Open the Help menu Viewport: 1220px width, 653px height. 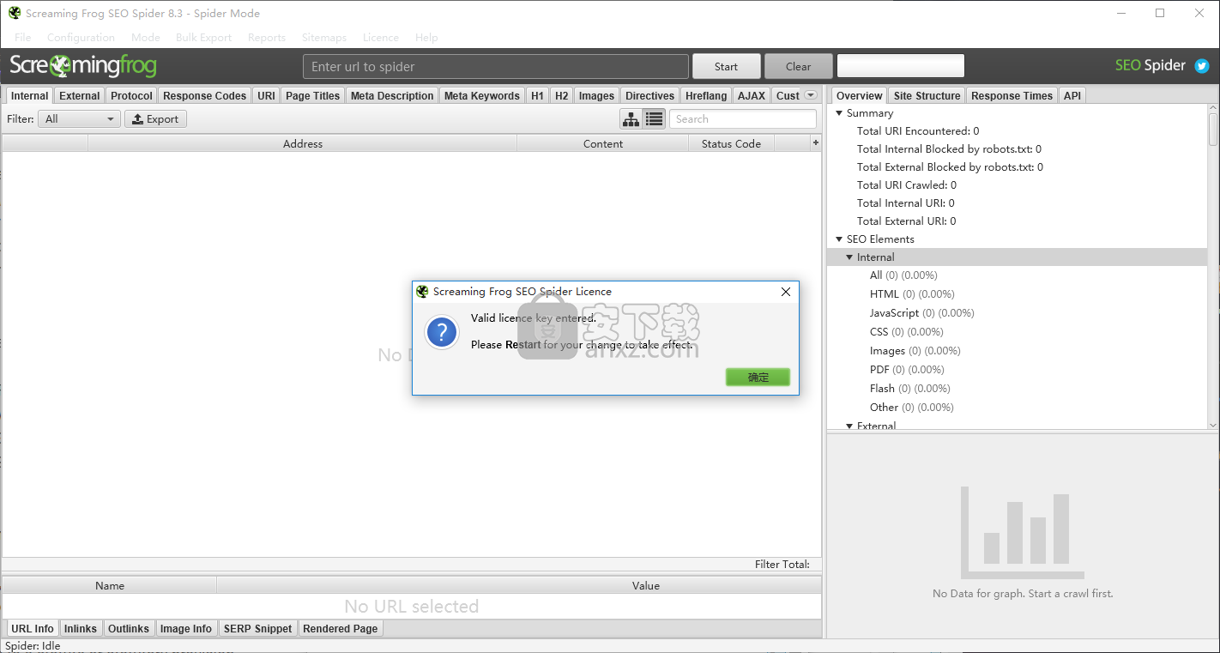(x=426, y=38)
